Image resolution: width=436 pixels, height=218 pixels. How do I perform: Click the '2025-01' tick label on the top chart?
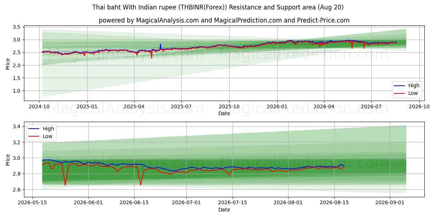pyautogui.click(x=87, y=106)
